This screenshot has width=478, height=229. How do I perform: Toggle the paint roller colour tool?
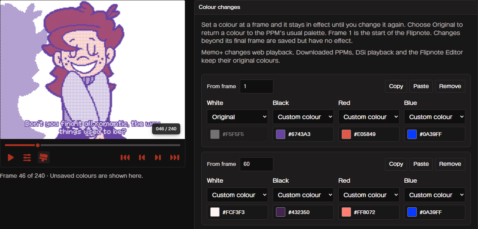44,158
